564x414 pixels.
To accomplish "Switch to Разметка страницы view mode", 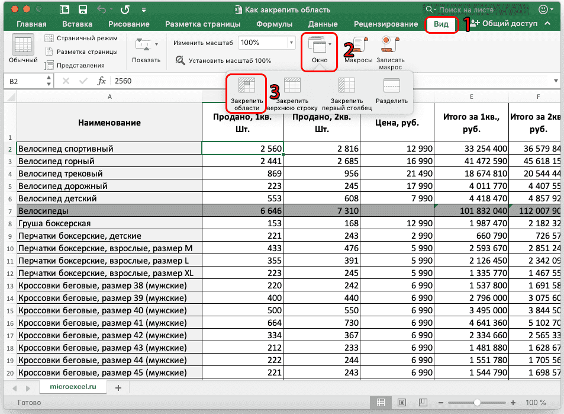I will pos(82,52).
